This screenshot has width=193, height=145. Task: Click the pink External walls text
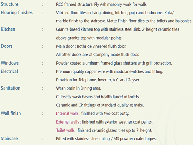[x=68, y=122]
